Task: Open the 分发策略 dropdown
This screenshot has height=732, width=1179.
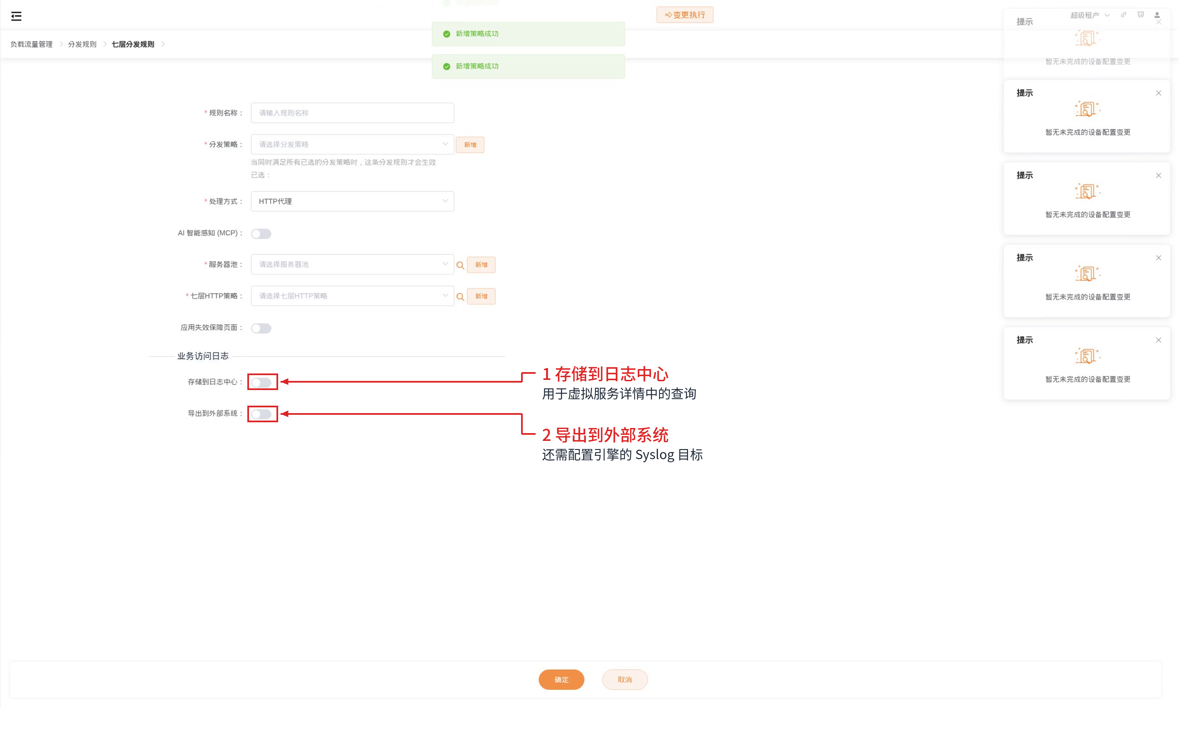Action: pyautogui.click(x=352, y=144)
